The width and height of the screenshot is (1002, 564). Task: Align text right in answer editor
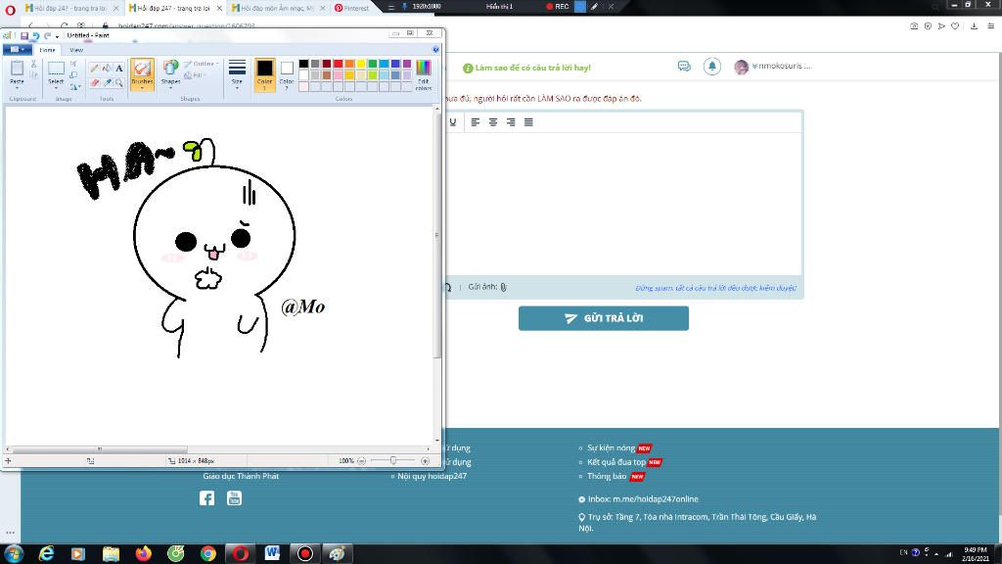(x=511, y=122)
